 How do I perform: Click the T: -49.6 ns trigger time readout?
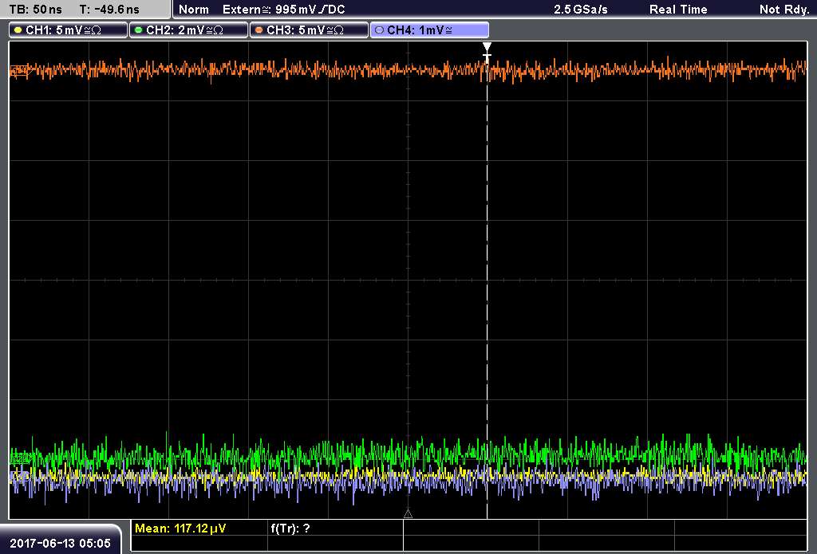click(109, 10)
